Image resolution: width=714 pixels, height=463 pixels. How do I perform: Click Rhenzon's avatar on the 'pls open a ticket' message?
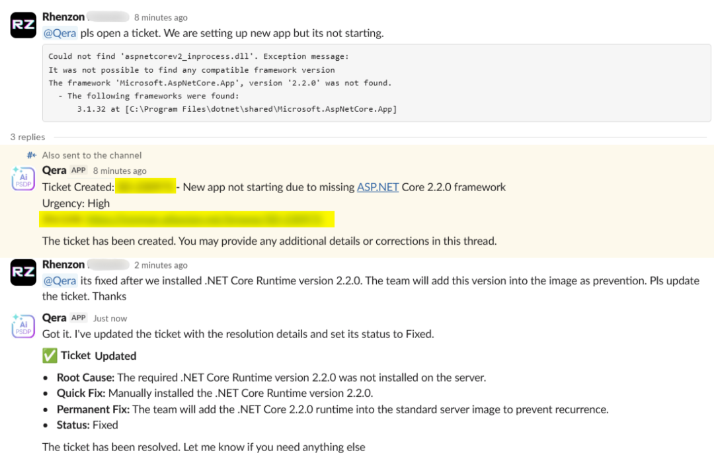[x=23, y=25]
